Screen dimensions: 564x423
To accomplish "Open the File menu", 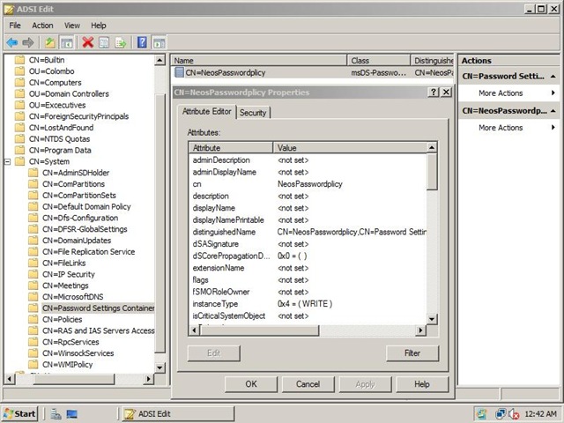I will 15,26.
